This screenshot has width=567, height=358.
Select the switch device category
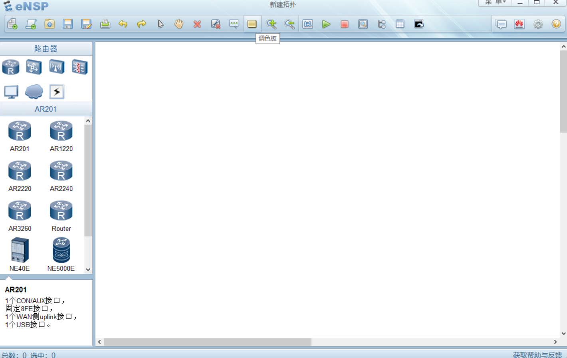[34, 67]
